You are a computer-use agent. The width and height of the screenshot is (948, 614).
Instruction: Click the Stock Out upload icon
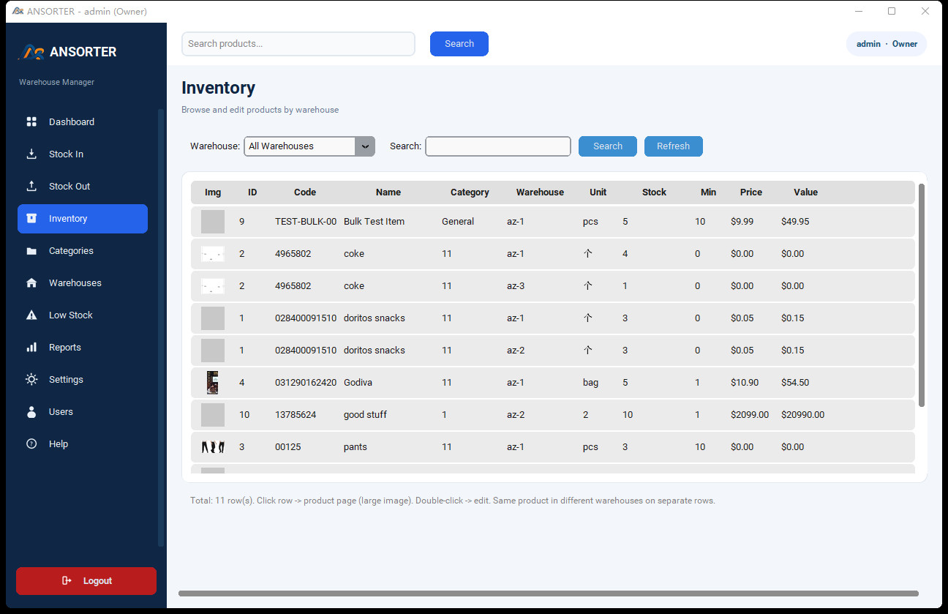click(x=31, y=186)
